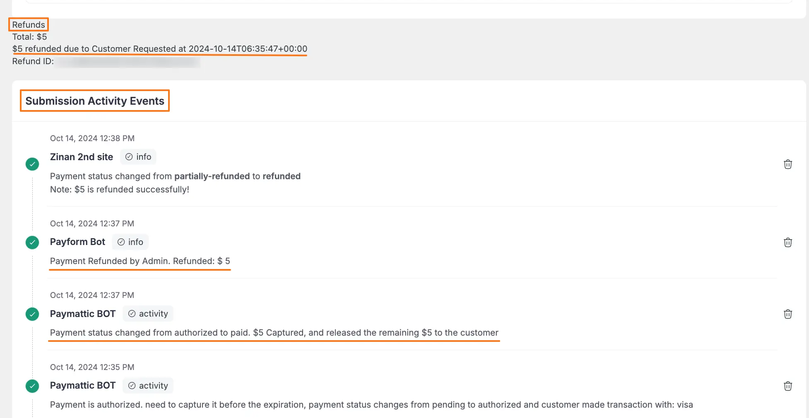This screenshot has height=418, width=809.
Task: Click green check icon beside Payform Bot
Action: (x=32, y=243)
